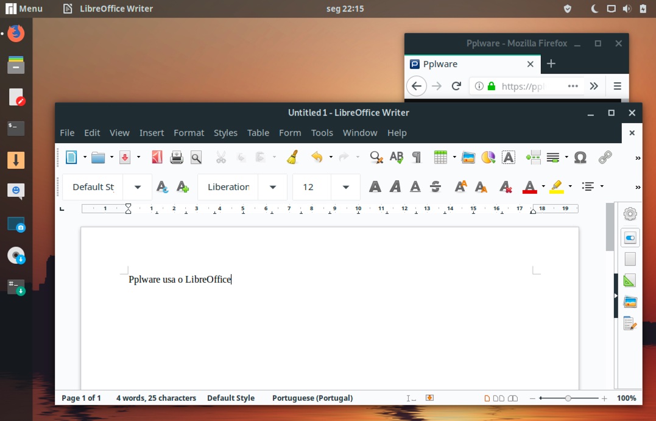The height and width of the screenshot is (421, 656).
Task: Open Find & Replace
Action: click(375, 157)
